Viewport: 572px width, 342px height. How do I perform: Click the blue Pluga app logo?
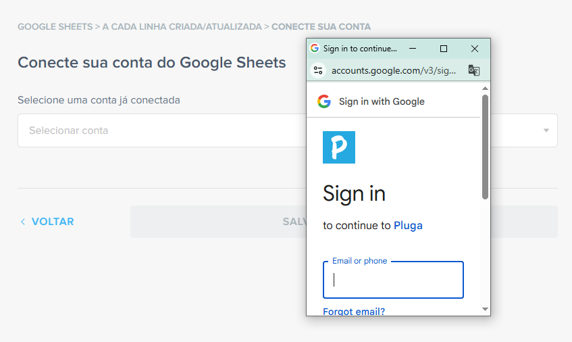tap(339, 147)
